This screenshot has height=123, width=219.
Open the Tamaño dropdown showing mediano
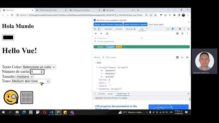coord(25,77)
